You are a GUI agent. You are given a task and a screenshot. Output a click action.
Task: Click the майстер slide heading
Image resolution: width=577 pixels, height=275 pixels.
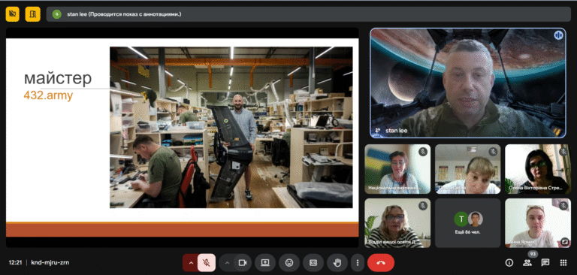click(58, 78)
